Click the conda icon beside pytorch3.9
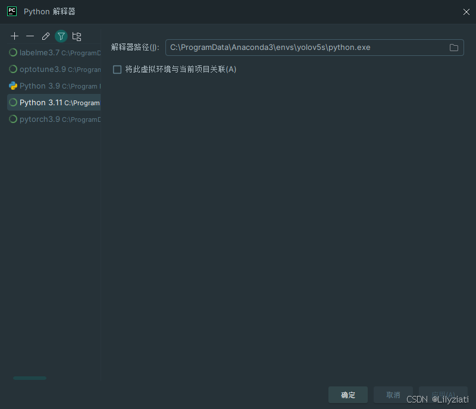The height and width of the screenshot is (409, 476). [12, 119]
